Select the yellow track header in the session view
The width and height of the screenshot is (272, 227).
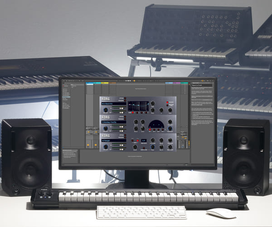105,83
